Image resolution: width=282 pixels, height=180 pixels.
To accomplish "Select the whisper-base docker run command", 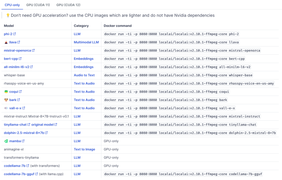I will [178, 75].
